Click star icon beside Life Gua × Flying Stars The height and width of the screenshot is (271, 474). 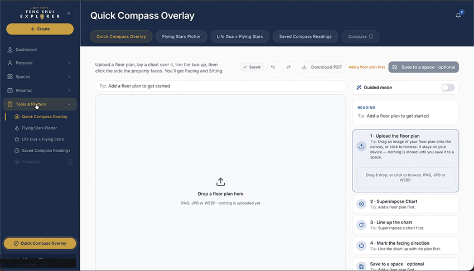[17, 139]
